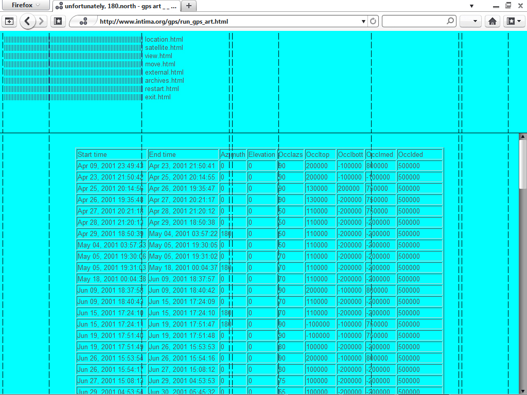Open the bookmarks star button beside Forward

[59, 22]
